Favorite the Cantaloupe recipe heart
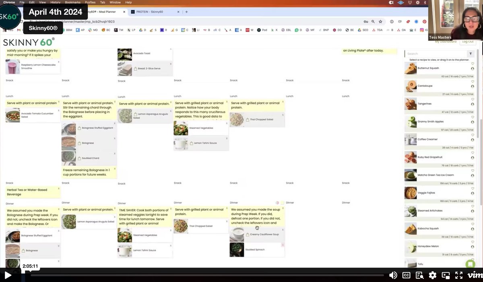The width and height of the screenshot is (483, 282). pyautogui.click(x=473, y=82)
